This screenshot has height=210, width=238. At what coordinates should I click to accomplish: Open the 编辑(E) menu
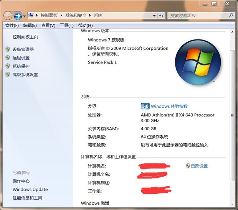pos(30,25)
